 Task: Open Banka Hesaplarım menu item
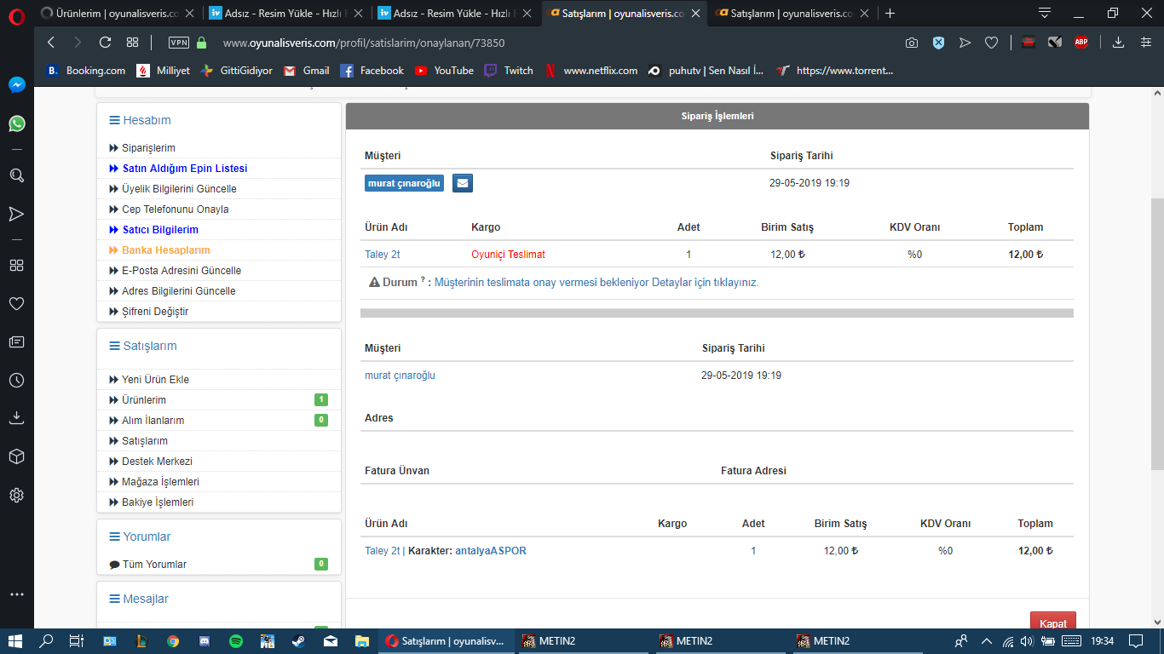click(x=165, y=250)
